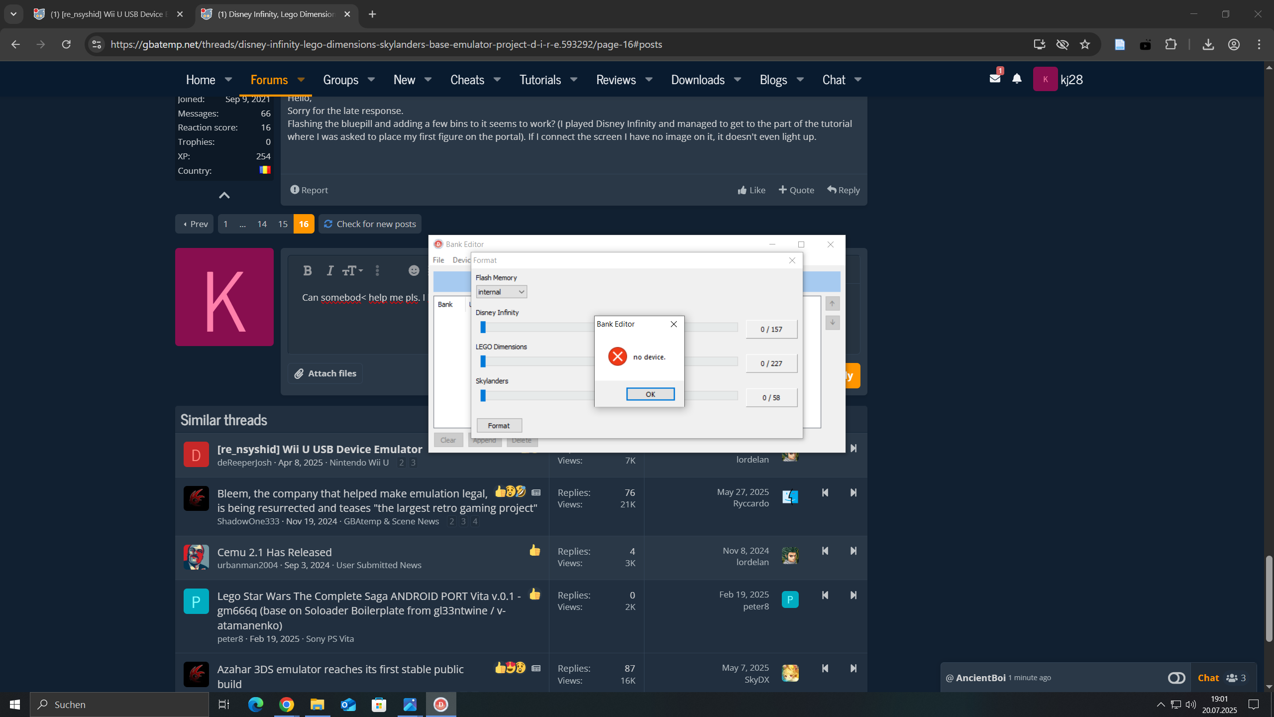Open a new browser tab
Viewport: 1274px width, 717px height.
372,14
